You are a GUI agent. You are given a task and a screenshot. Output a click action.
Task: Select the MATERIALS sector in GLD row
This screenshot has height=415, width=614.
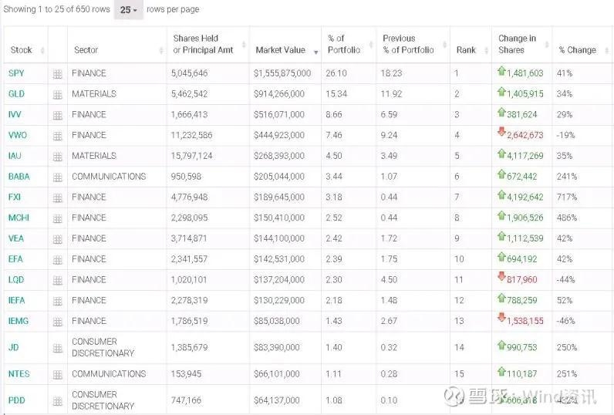[94, 94]
